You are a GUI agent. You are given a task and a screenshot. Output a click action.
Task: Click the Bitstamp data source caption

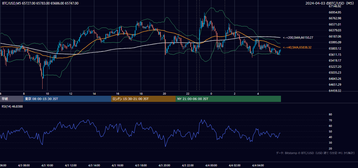(x=315, y=153)
